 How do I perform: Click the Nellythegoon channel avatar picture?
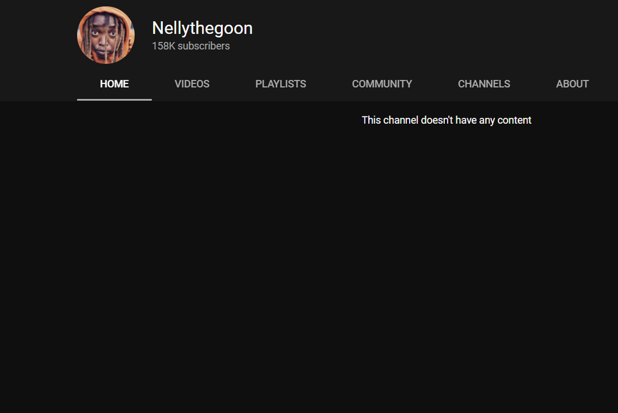[106, 35]
